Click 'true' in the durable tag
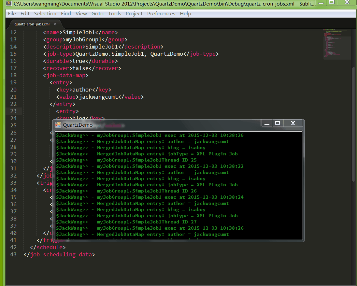This screenshot has height=286, width=357. (x=79, y=61)
